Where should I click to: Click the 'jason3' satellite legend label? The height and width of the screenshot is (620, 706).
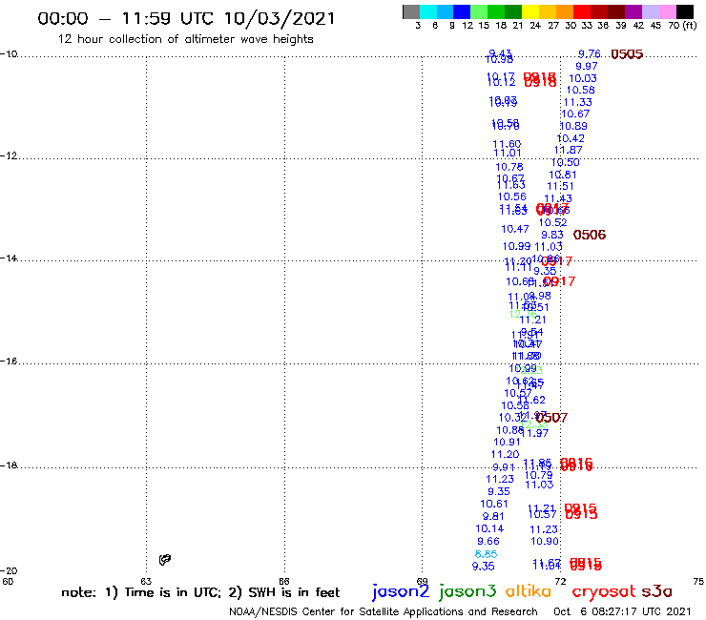click(x=467, y=591)
